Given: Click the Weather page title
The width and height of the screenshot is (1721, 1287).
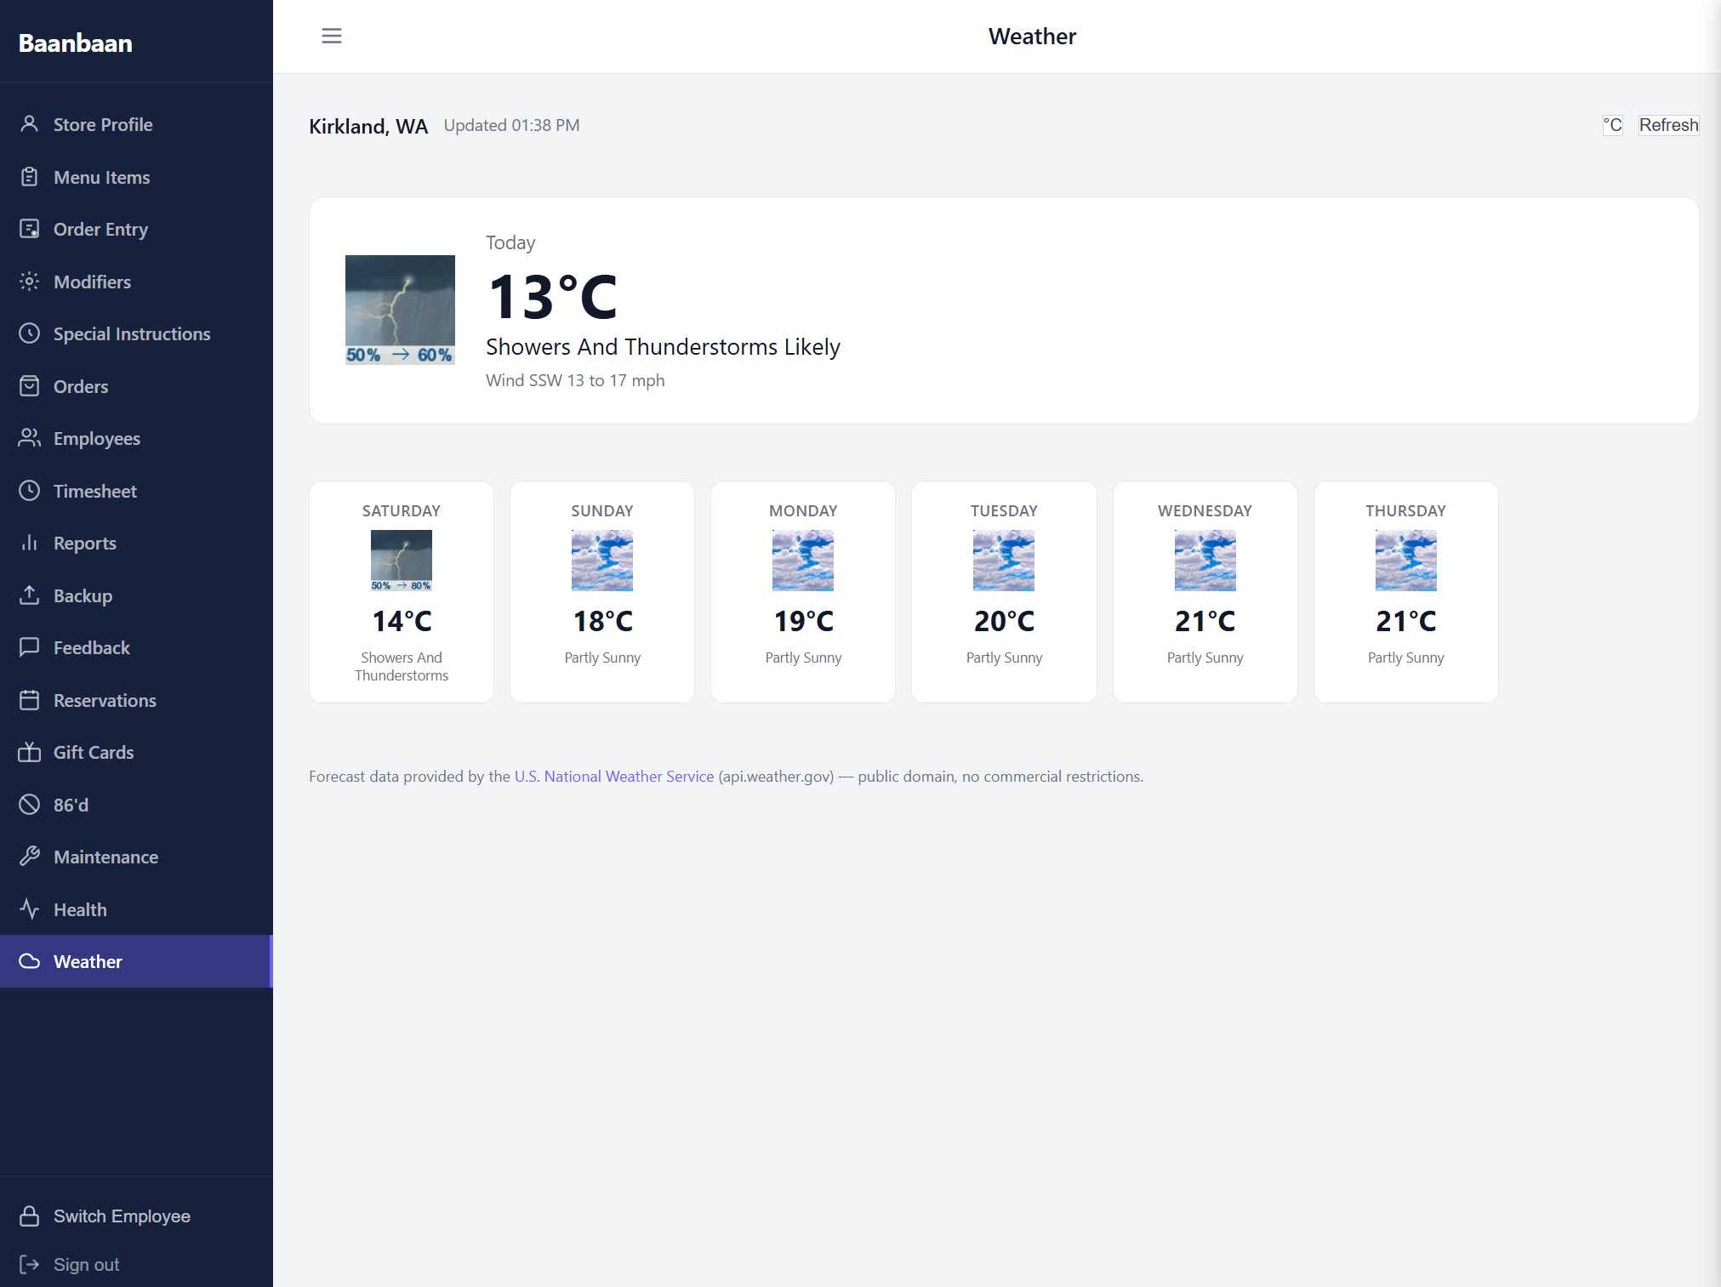Looking at the screenshot, I should click(1032, 37).
